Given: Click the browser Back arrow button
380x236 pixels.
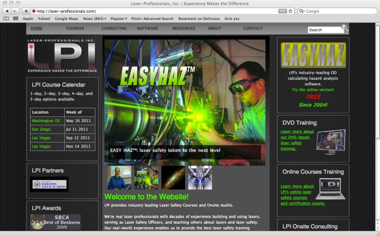Looking at the screenshot, I should 7,11.
